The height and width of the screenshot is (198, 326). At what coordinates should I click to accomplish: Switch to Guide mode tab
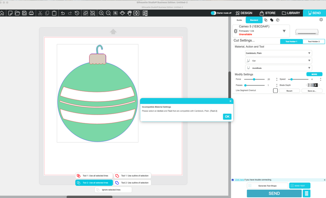[x=239, y=20]
